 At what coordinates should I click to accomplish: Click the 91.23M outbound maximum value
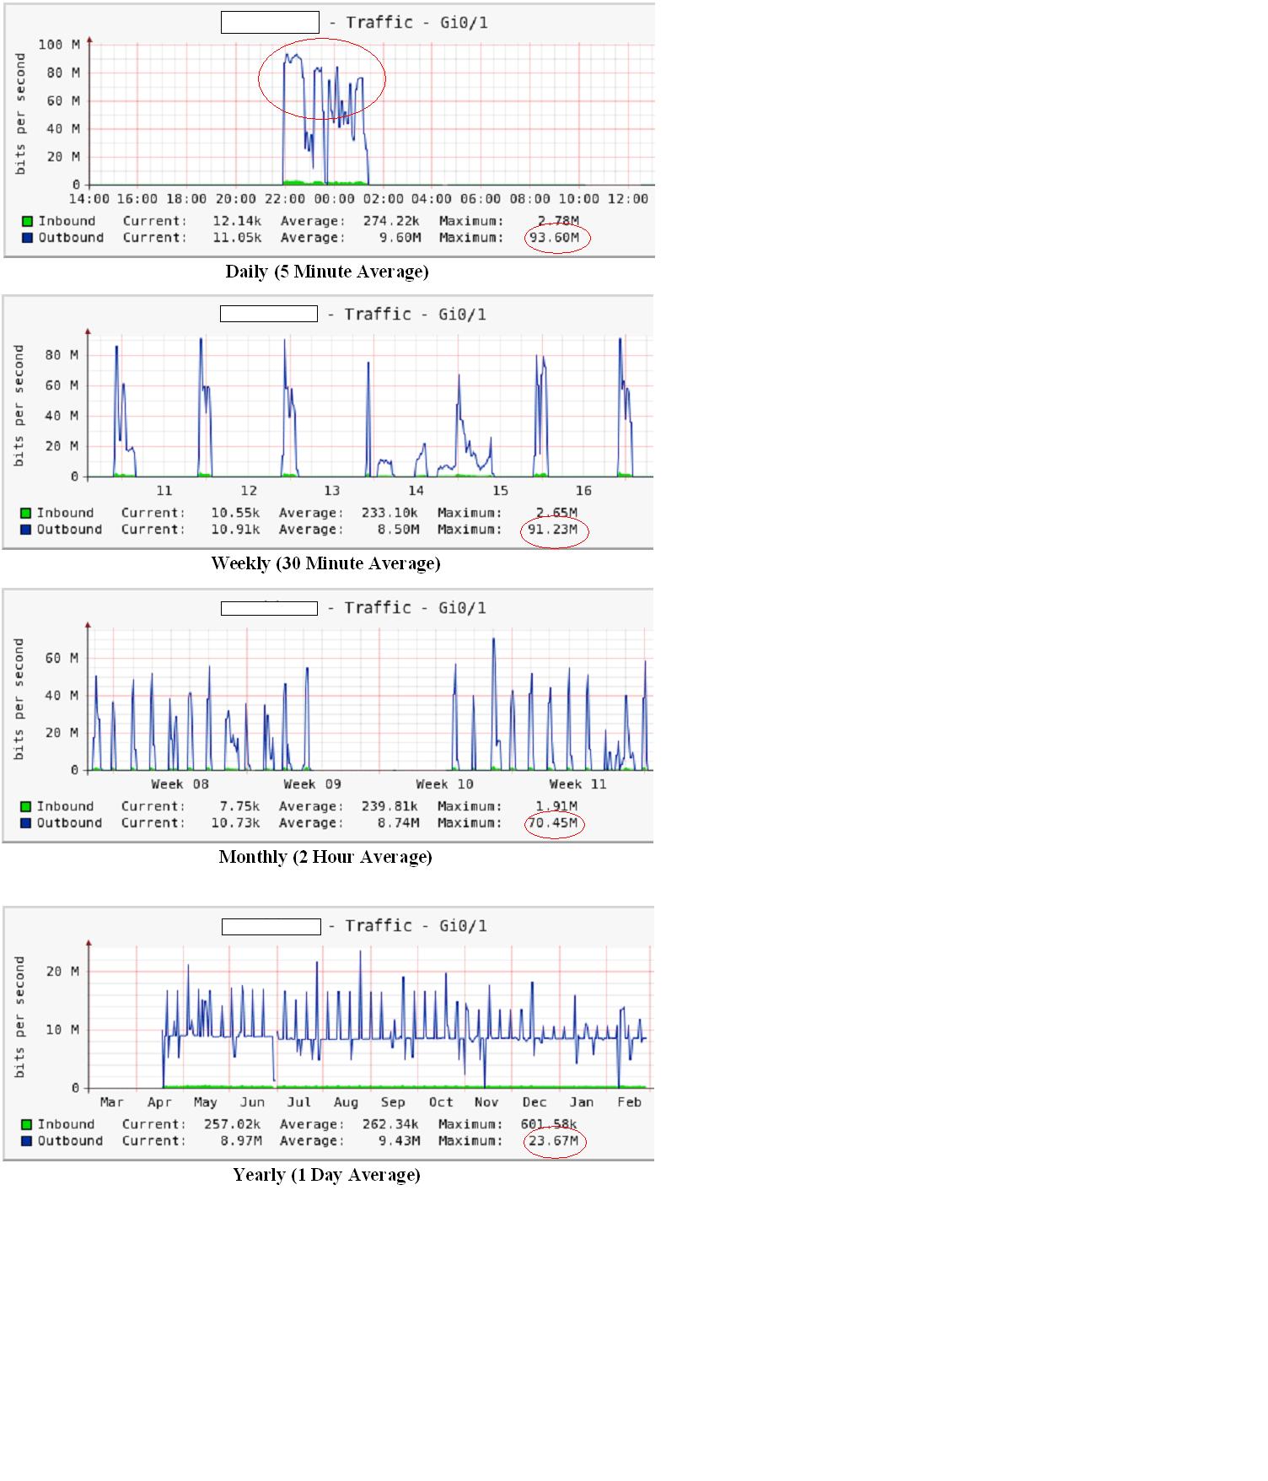click(x=552, y=530)
